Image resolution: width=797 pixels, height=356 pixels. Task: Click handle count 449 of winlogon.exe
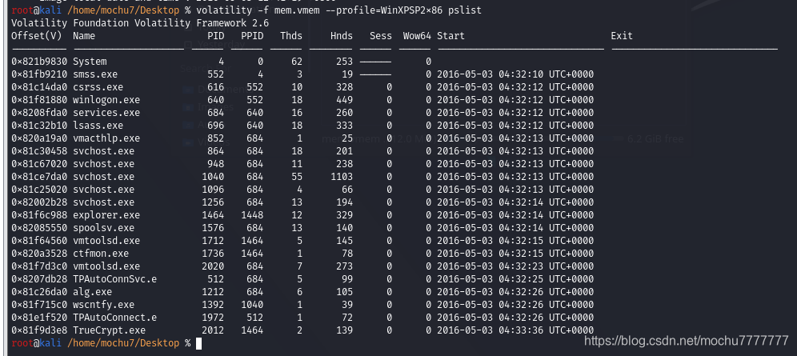pyautogui.click(x=345, y=100)
